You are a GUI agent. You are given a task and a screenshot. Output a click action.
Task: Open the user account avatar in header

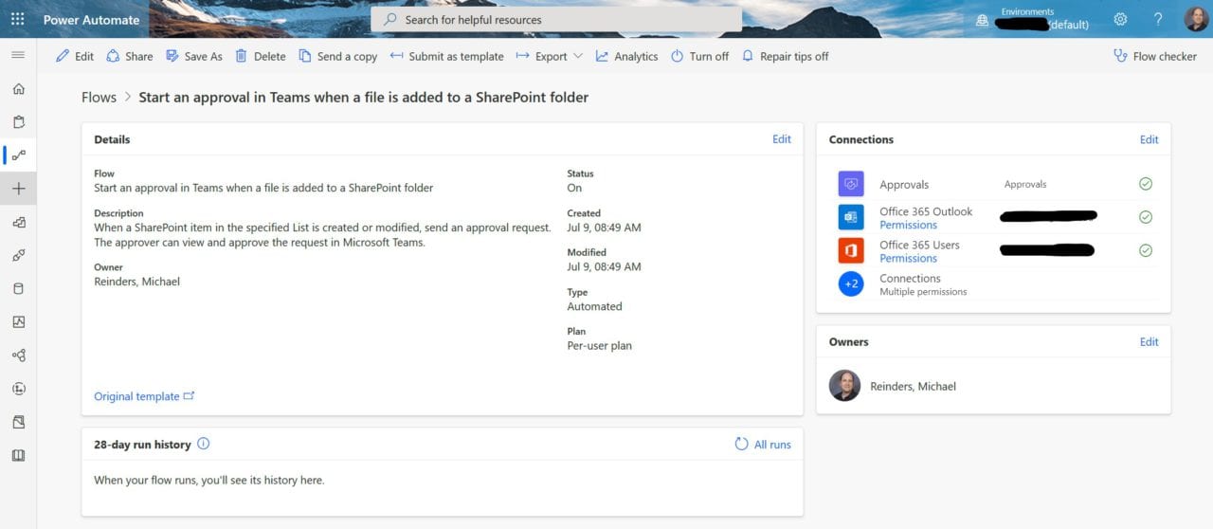point(1195,19)
